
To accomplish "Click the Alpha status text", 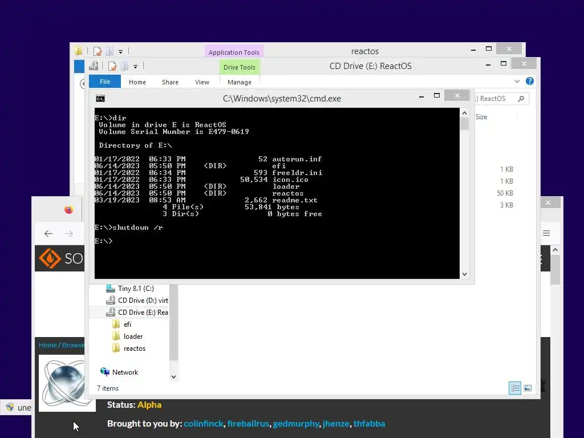I will click(149, 405).
